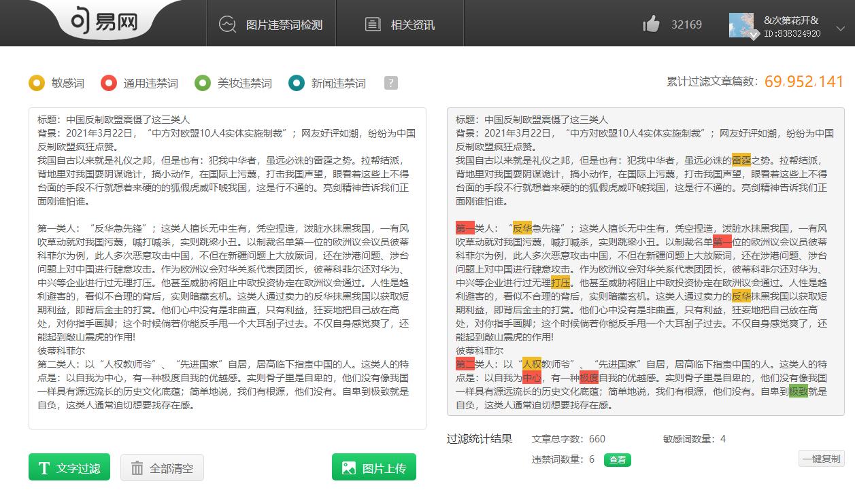855x492 pixels.
Task: Click the thumbs-up icon showing 32169
Action: point(650,23)
